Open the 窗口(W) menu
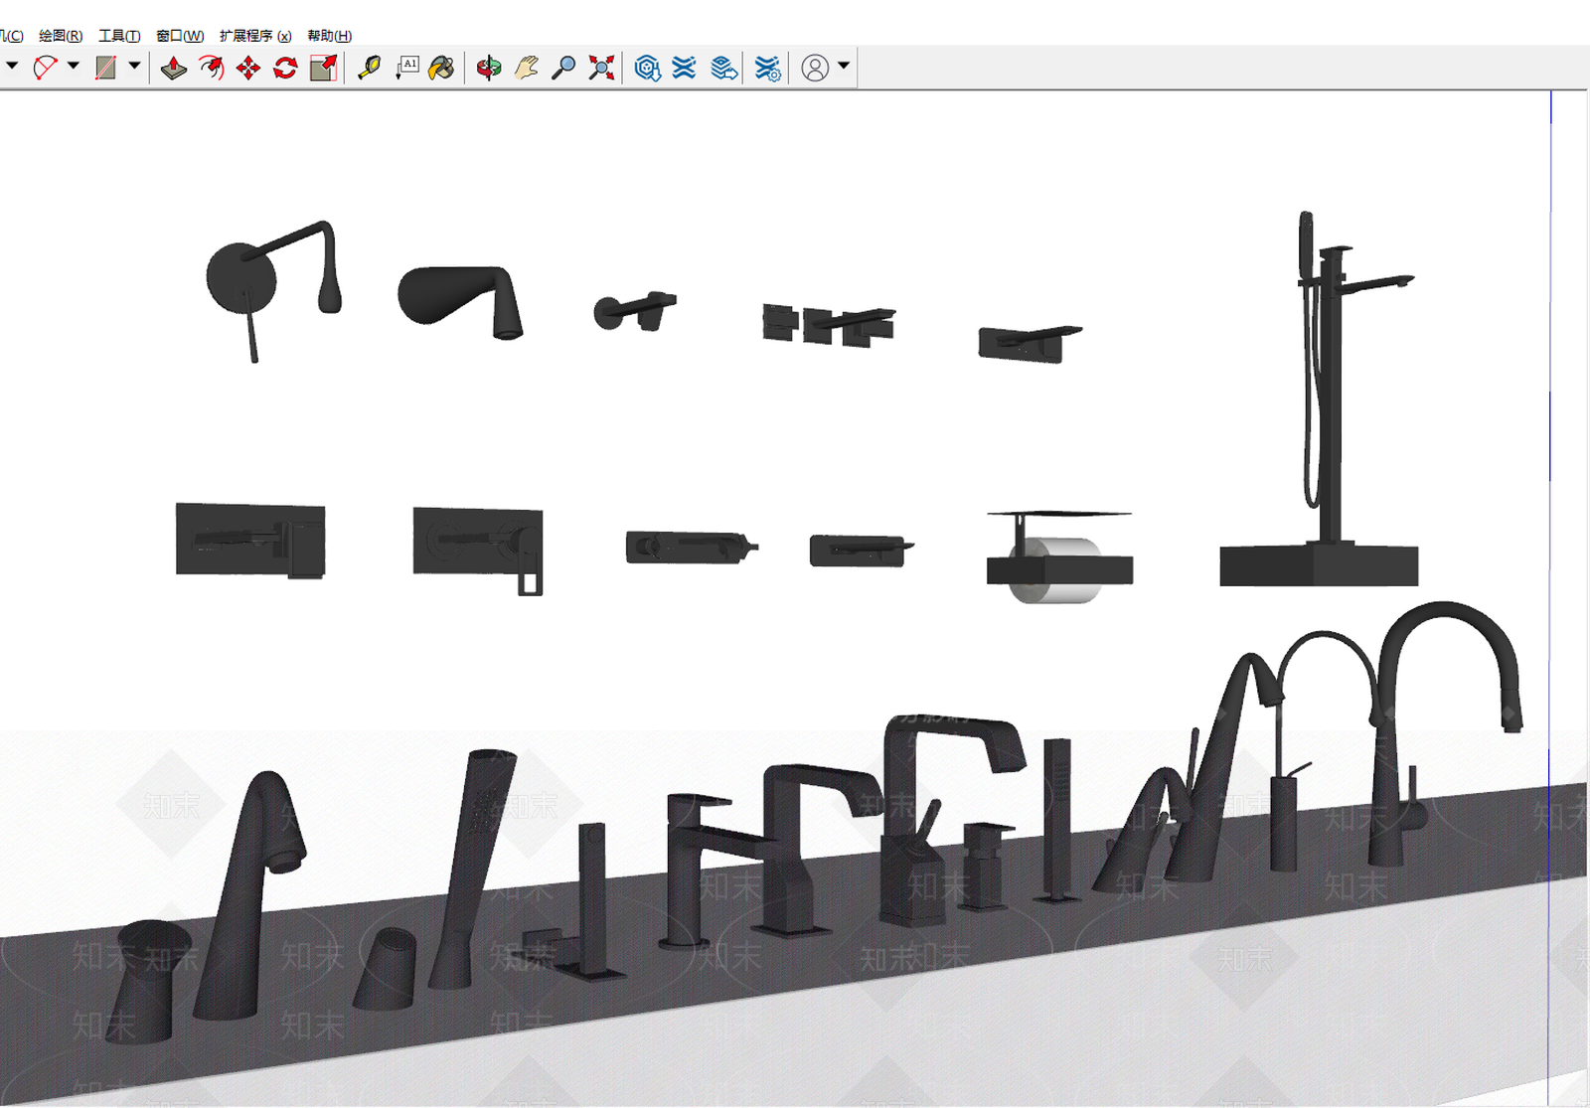The height and width of the screenshot is (1108, 1590). click(180, 36)
